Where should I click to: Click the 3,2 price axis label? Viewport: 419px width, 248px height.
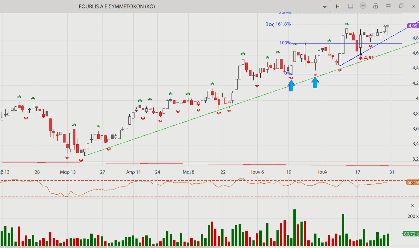(415, 159)
